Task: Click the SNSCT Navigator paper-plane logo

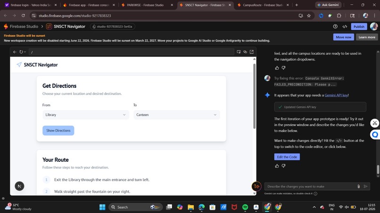Action: pyautogui.click(x=19, y=64)
